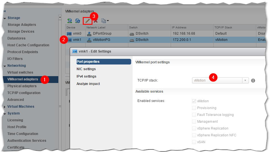Click the vmk1 Edit Settings title icon
The width and height of the screenshot is (270, 154).
point(75,51)
